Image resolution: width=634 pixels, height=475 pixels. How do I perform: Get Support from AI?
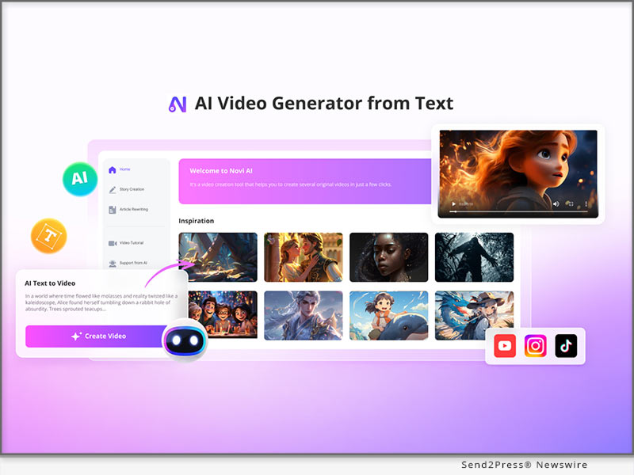(x=133, y=264)
